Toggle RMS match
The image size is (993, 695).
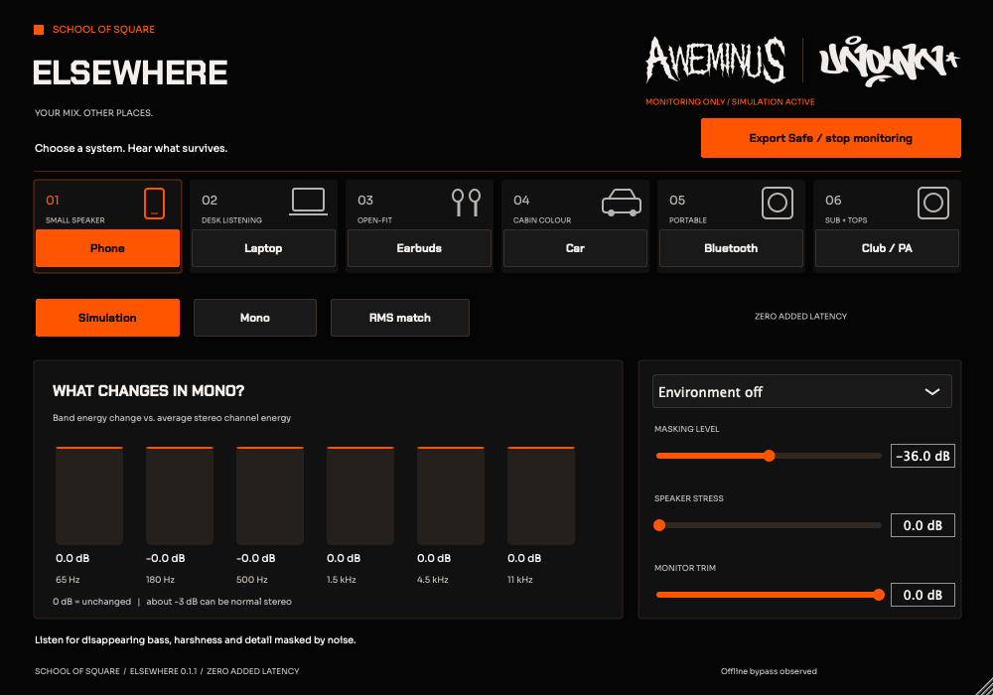(399, 318)
